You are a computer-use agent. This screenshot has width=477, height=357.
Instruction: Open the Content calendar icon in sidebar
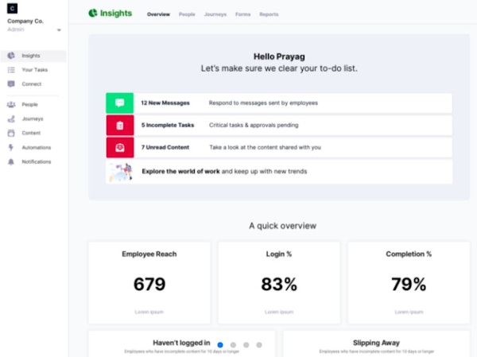(x=11, y=133)
